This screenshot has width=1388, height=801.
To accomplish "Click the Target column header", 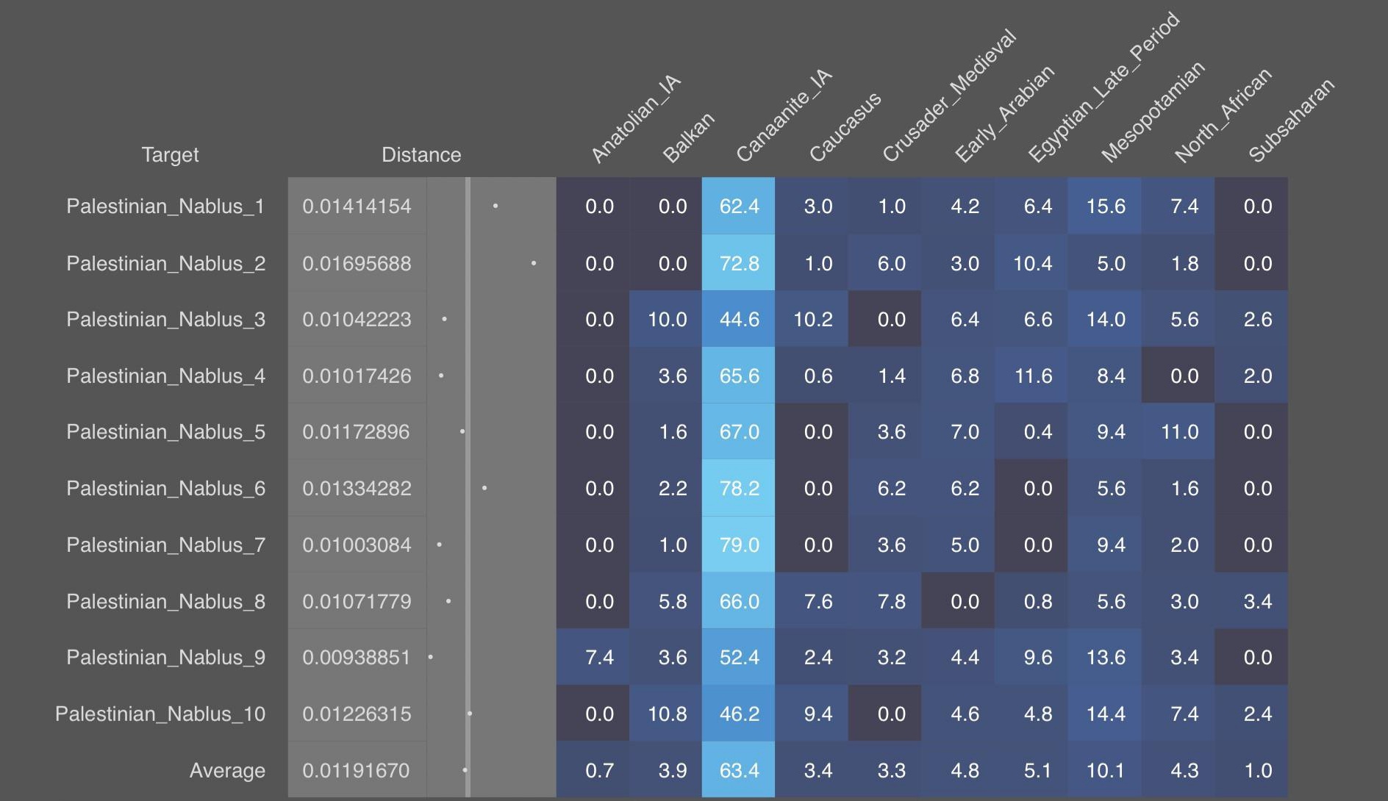I will coord(170,155).
